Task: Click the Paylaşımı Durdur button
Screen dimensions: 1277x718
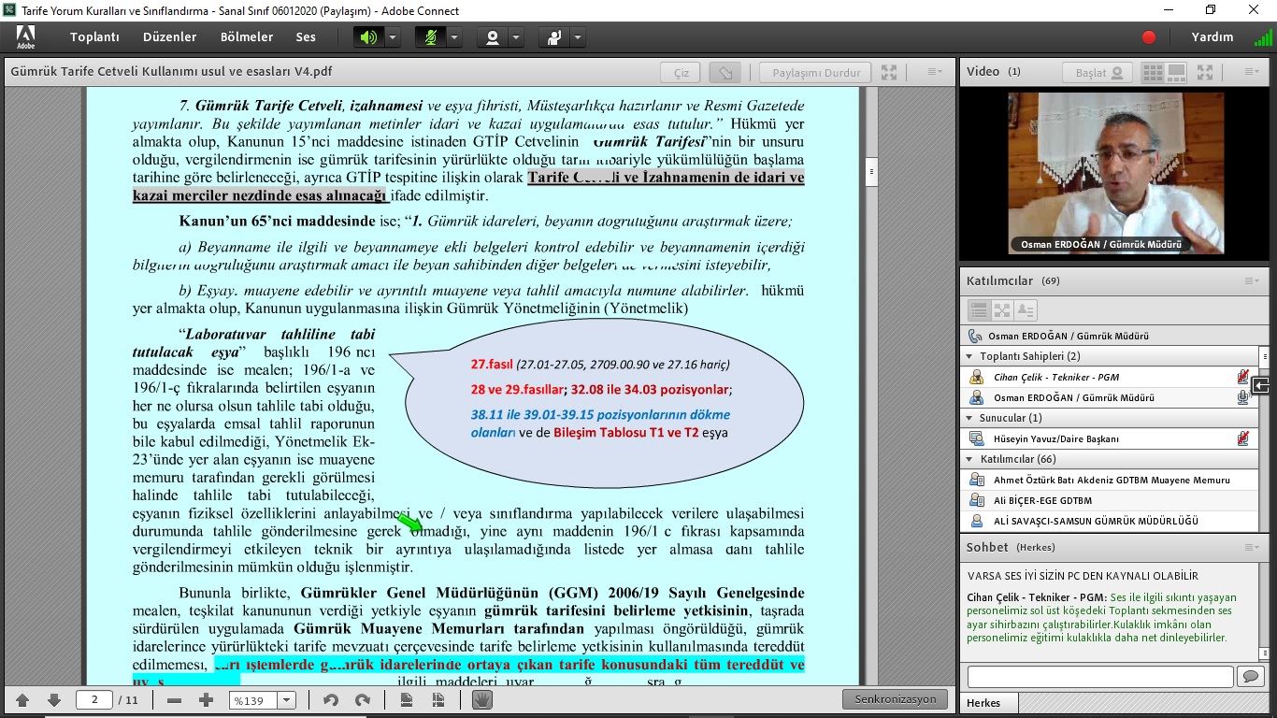Action: point(815,72)
